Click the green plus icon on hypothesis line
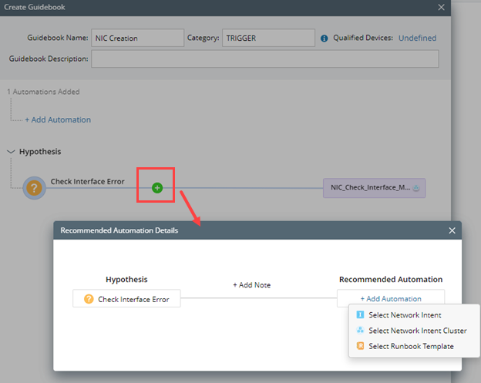The width and height of the screenshot is (481, 383). coord(157,187)
